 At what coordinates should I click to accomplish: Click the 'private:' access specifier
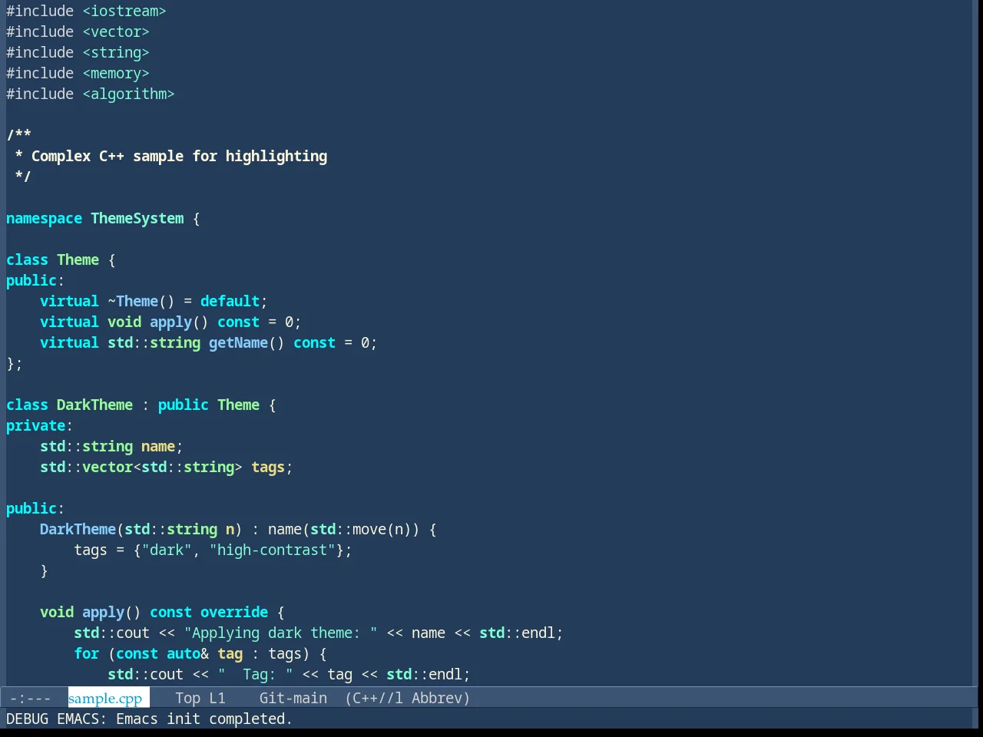click(39, 426)
